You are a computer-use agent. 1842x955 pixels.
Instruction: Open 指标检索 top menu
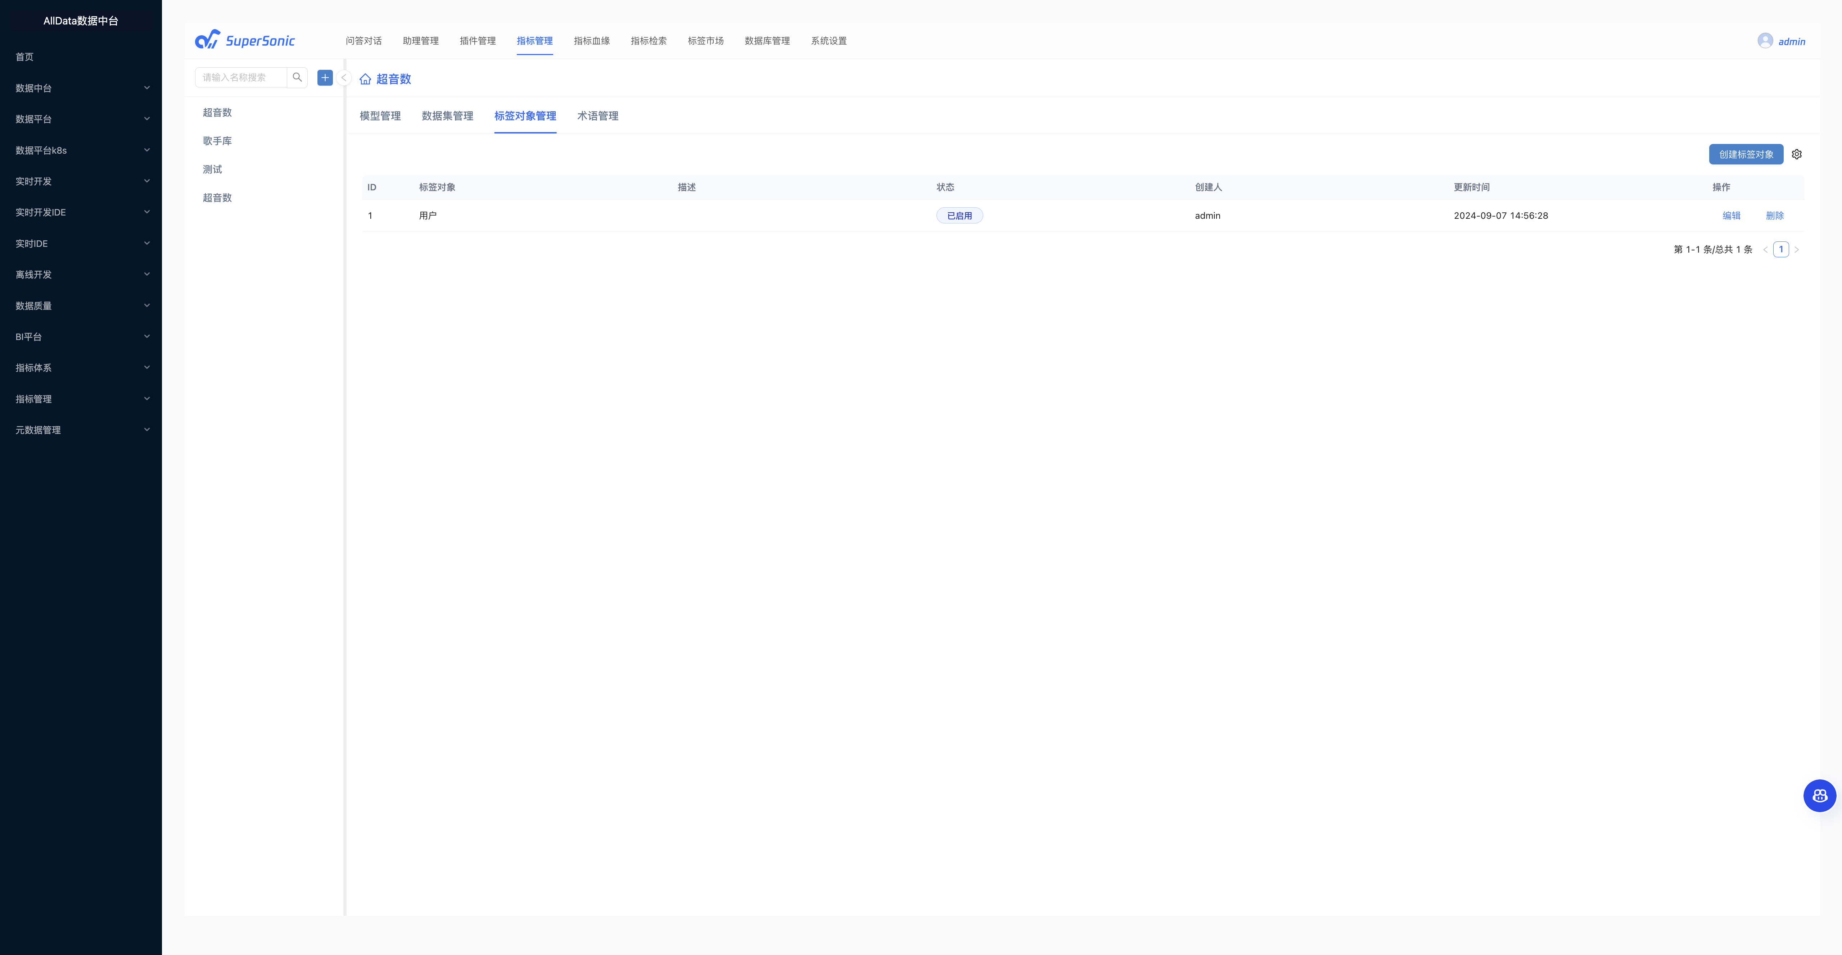point(649,41)
